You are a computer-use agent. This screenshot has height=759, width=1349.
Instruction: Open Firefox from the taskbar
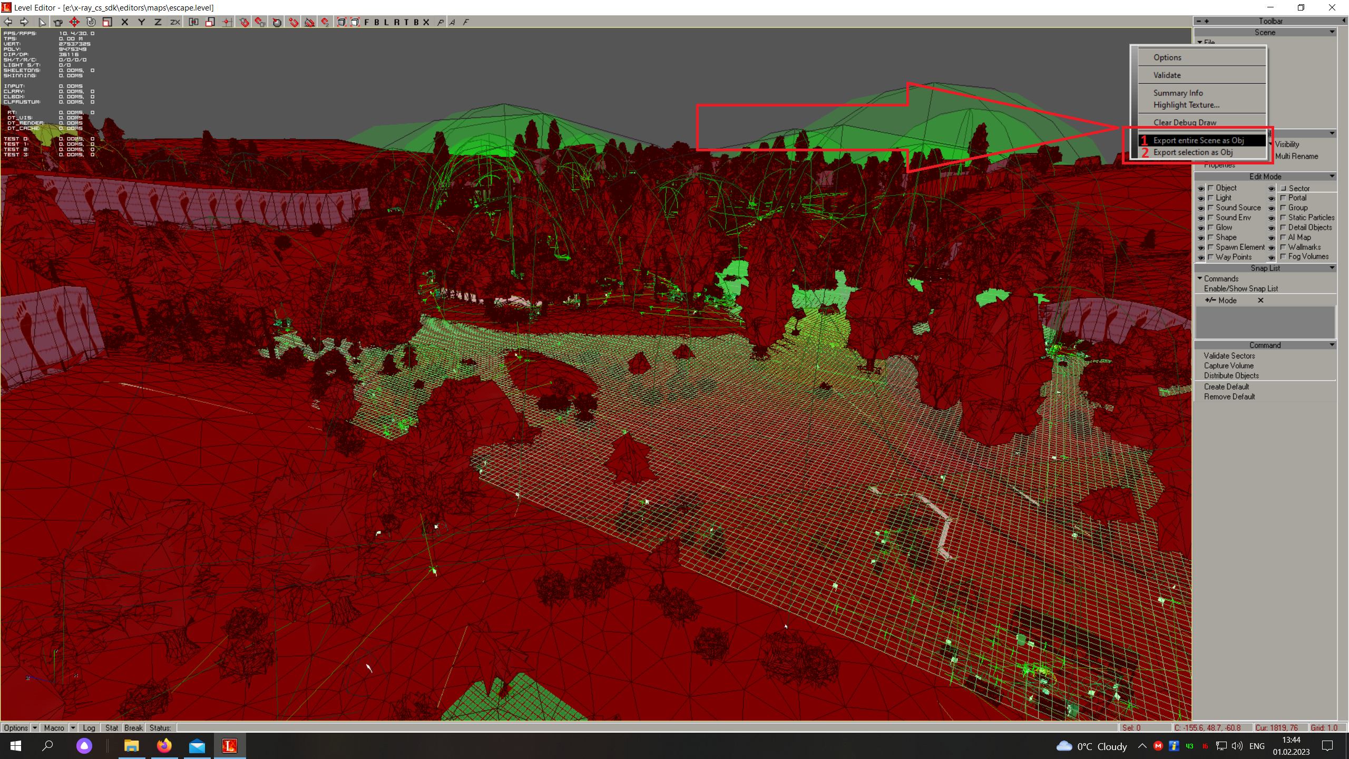(x=164, y=746)
